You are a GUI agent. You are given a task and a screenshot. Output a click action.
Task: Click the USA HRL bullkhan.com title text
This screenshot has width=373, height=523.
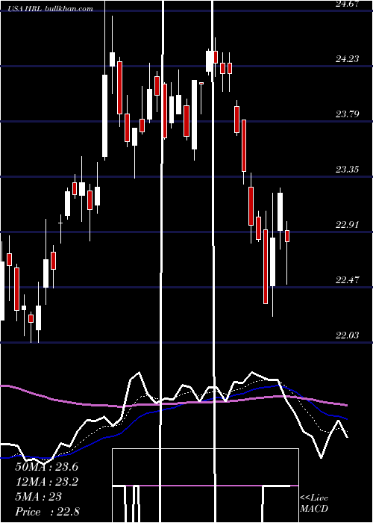pyautogui.click(x=51, y=9)
